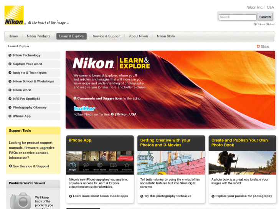This screenshot has width=279, height=209.
Task: Open the Nikon Global link
Action: (x=266, y=25)
